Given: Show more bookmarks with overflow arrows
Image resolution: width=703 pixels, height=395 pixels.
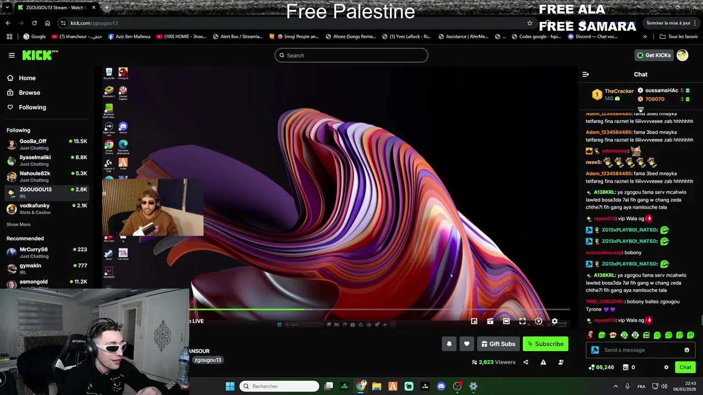Looking at the screenshot, I should coord(645,37).
